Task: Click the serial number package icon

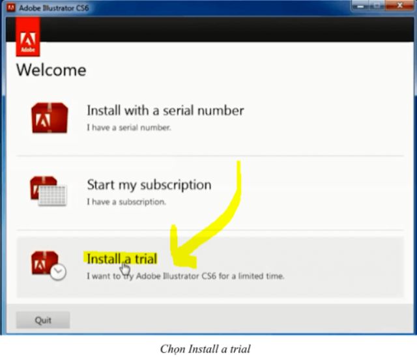Action: (50, 118)
